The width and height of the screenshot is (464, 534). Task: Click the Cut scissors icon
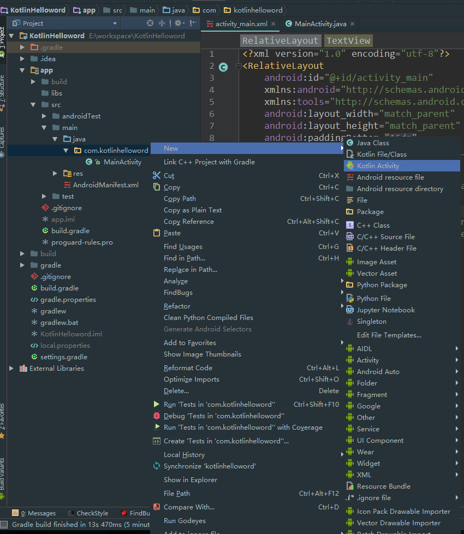point(157,175)
